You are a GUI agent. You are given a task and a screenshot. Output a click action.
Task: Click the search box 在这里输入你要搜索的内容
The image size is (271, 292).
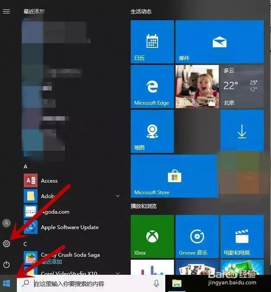[x=91, y=284]
